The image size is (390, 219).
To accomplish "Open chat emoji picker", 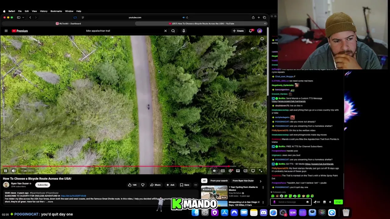I will 307,202.
